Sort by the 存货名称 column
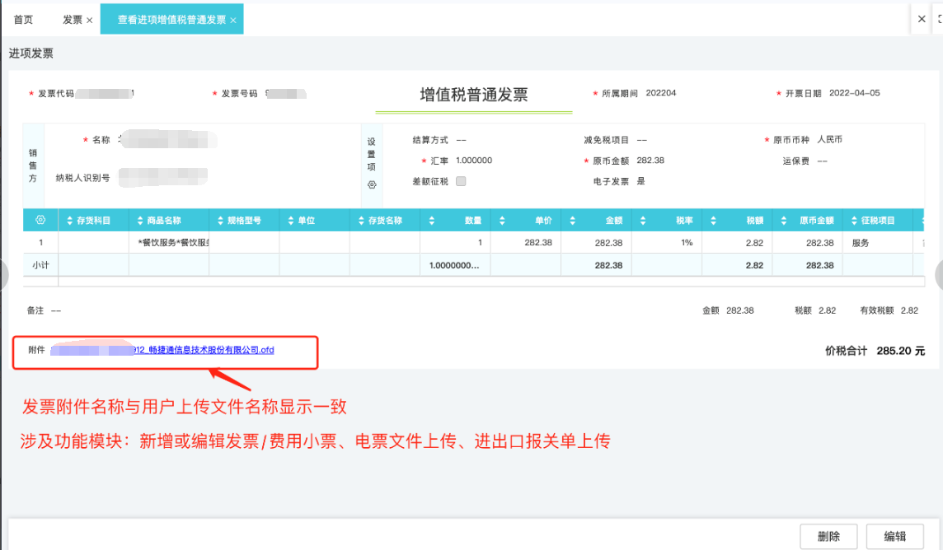 361,221
